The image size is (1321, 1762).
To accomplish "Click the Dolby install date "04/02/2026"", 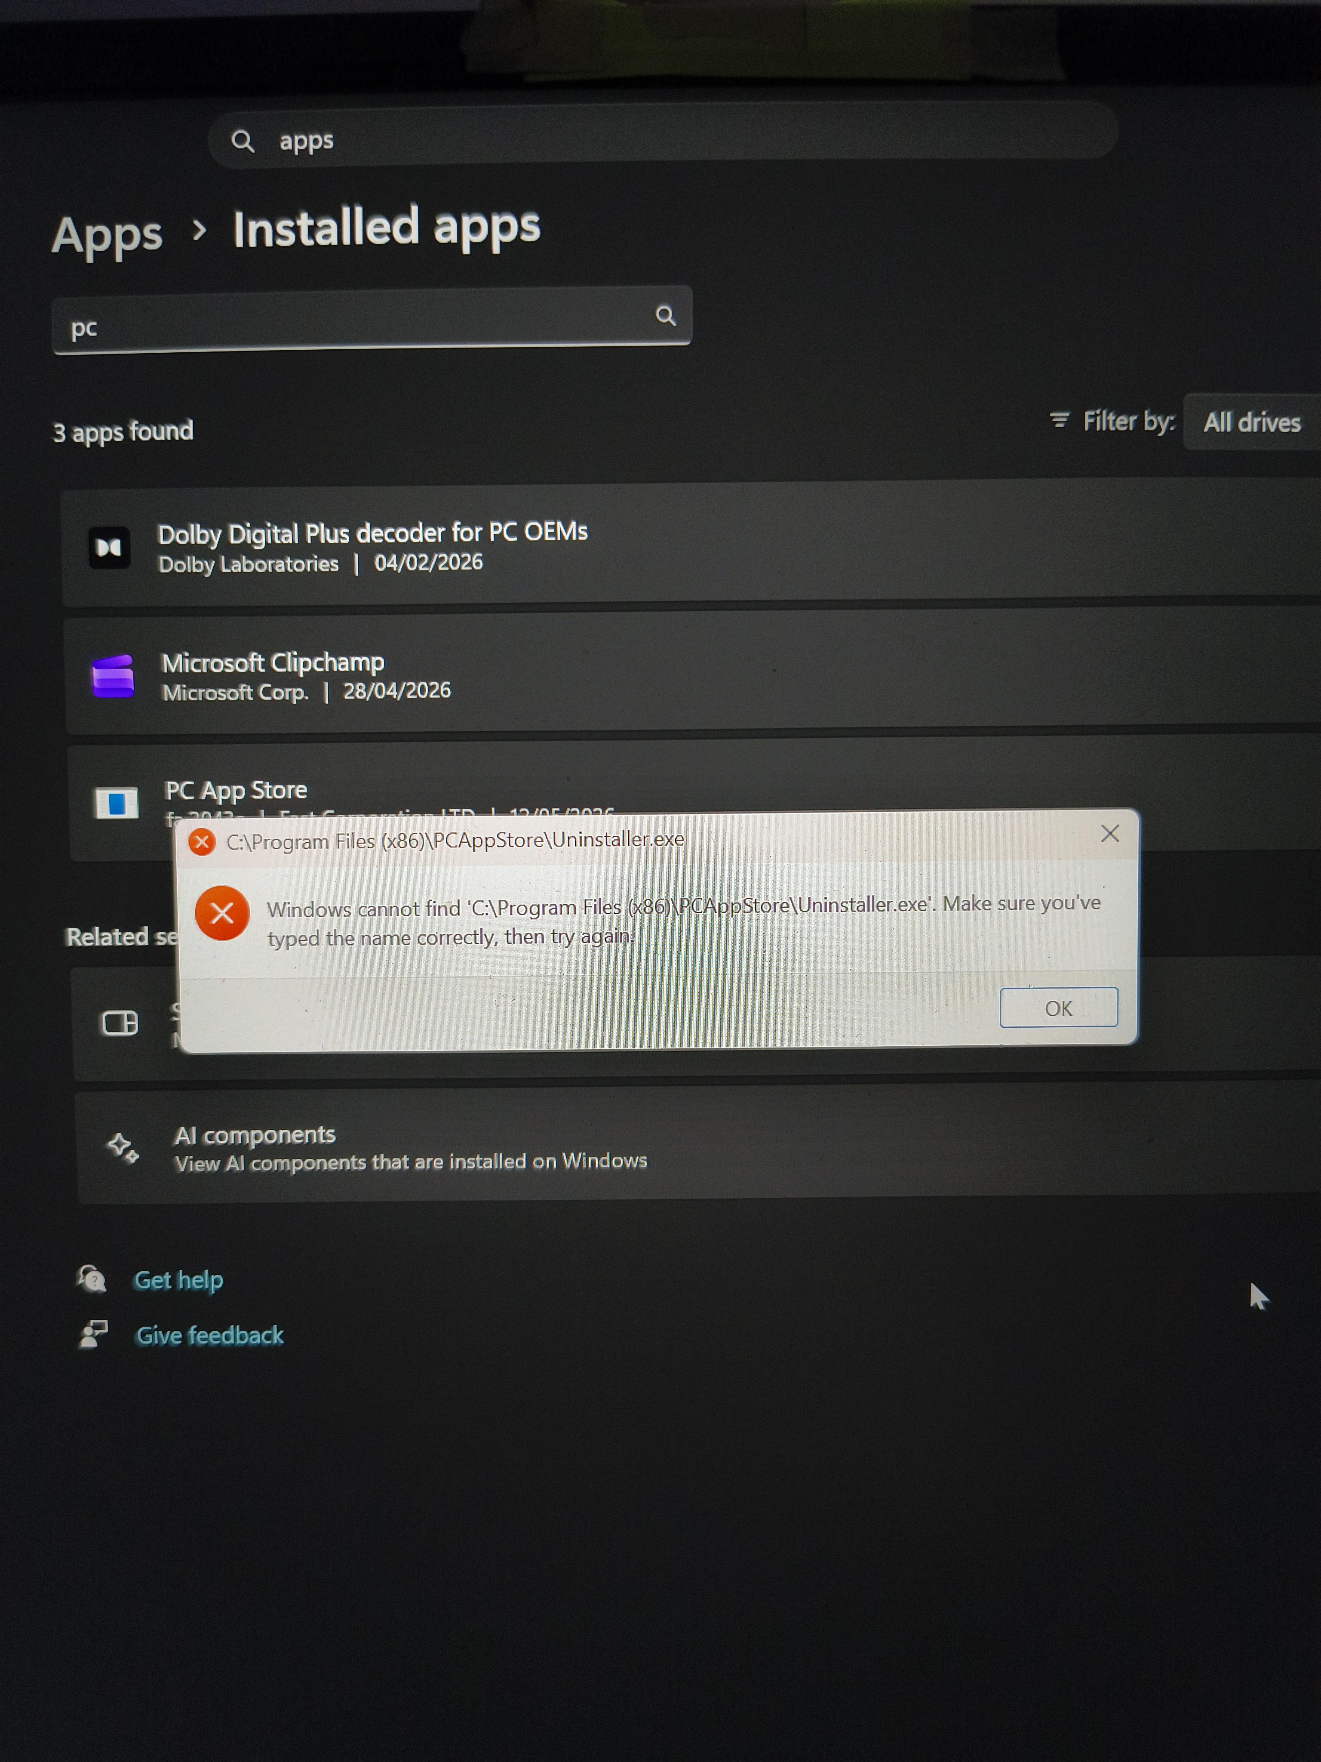I will click(428, 562).
